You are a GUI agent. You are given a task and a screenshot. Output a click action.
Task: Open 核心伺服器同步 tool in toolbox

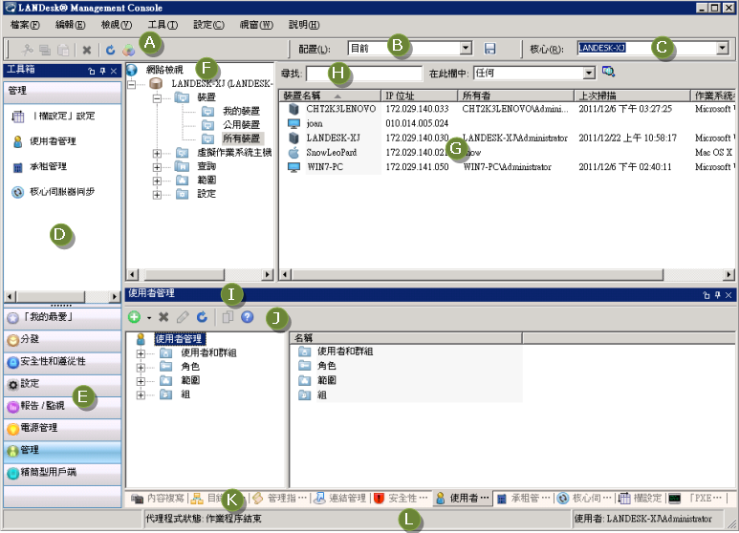click(x=53, y=192)
